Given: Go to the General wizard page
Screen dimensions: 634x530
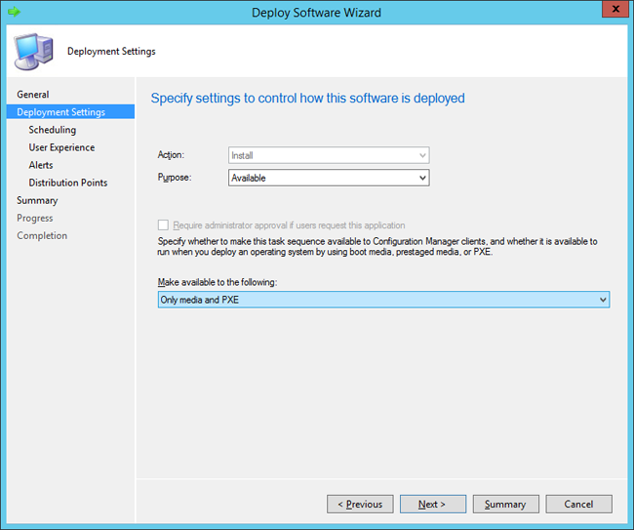Looking at the screenshot, I should pos(32,95).
